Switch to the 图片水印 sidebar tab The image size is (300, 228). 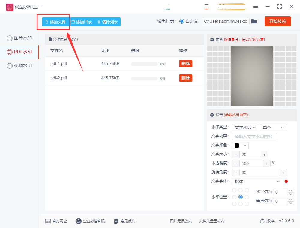point(19,38)
